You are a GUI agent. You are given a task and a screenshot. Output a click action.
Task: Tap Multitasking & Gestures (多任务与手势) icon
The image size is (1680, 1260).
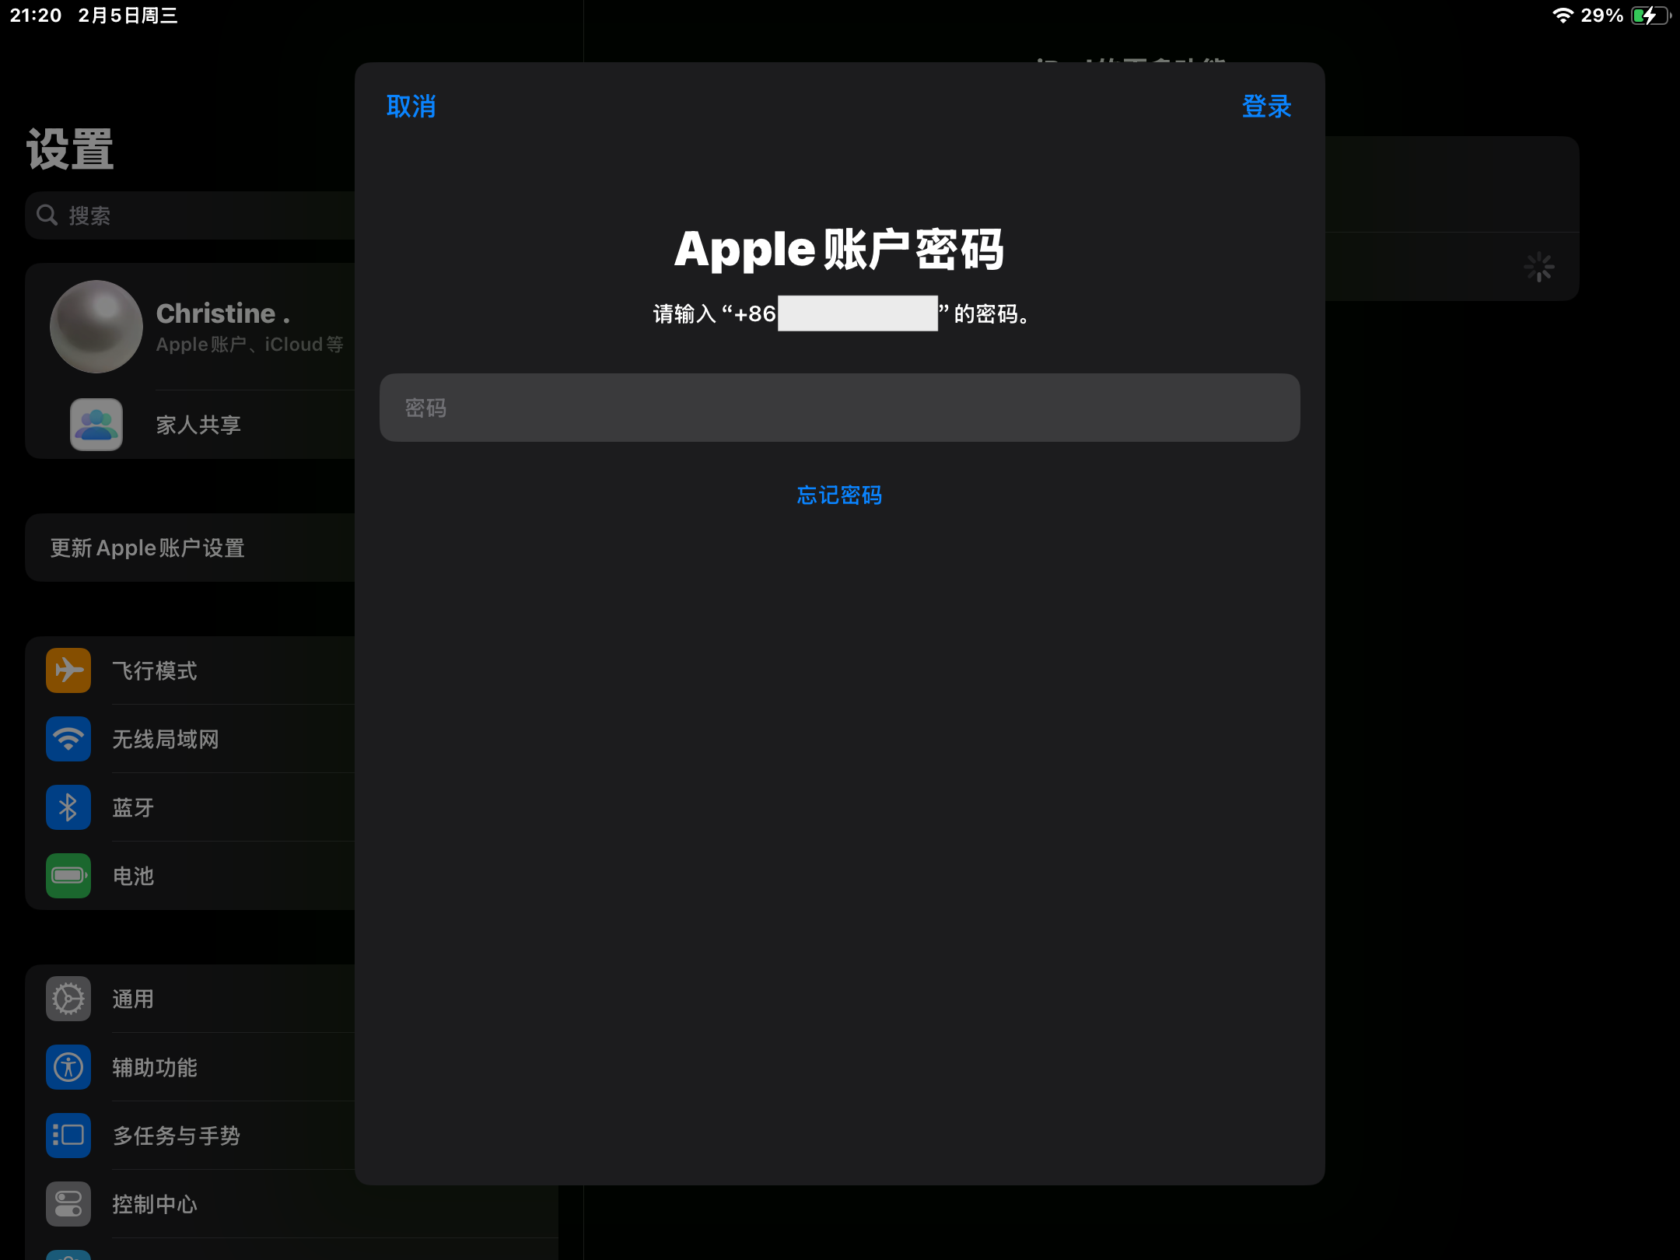(x=68, y=1136)
